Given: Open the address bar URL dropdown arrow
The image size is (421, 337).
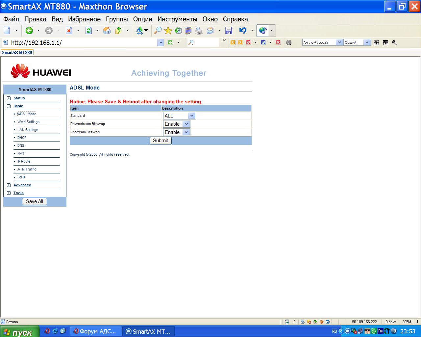Looking at the screenshot, I should coord(161,42).
